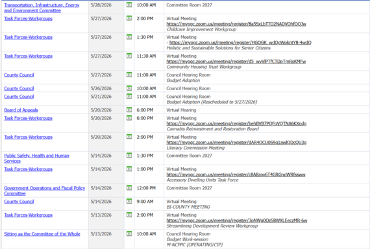Image resolution: width=370 pixels, height=249 pixels.
Task: Click calendar icon for Literacy Commission 2:00 PM meeting
Action: click(129, 137)
